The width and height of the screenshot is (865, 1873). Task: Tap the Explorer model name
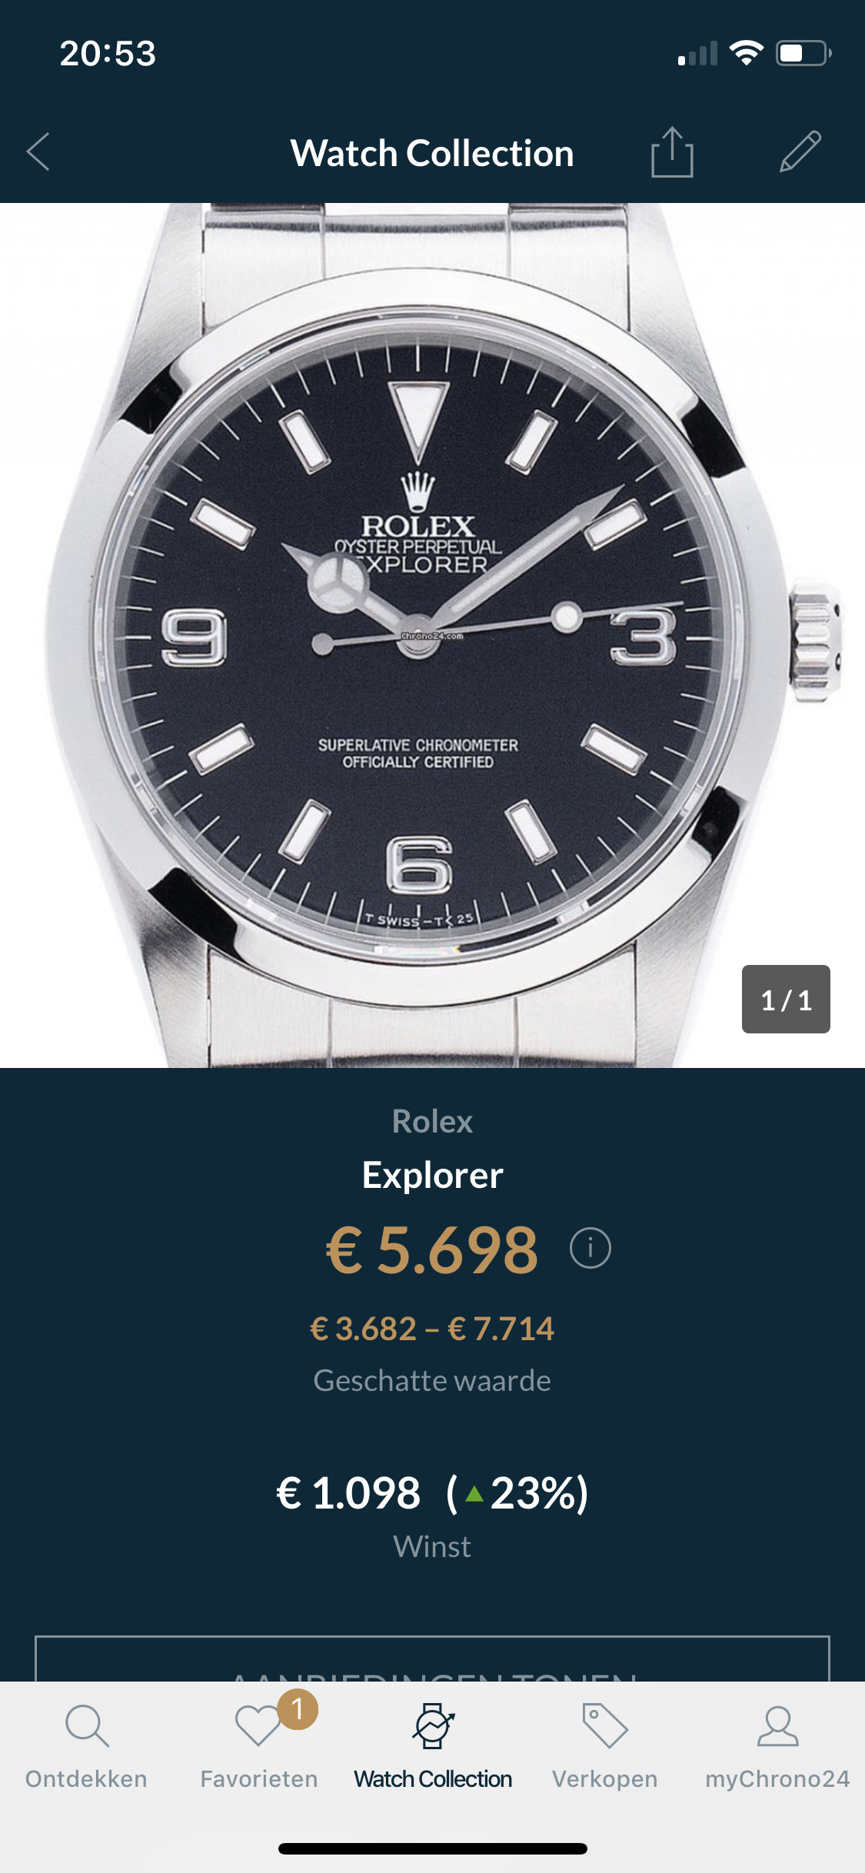432,1175
